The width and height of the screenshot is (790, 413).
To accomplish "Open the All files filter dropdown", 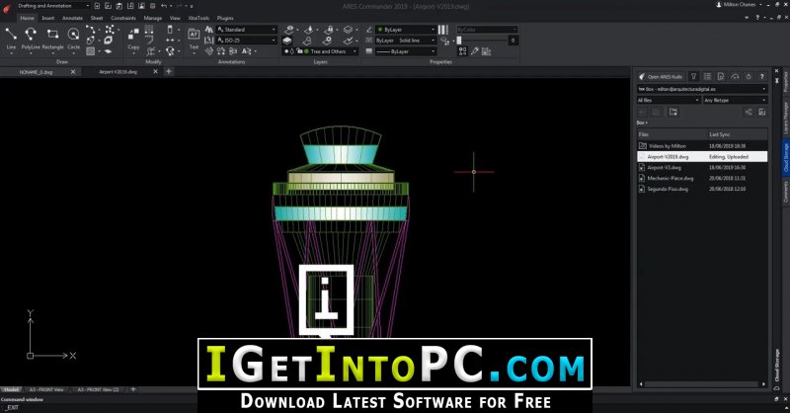I will click(x=669, y=101).
